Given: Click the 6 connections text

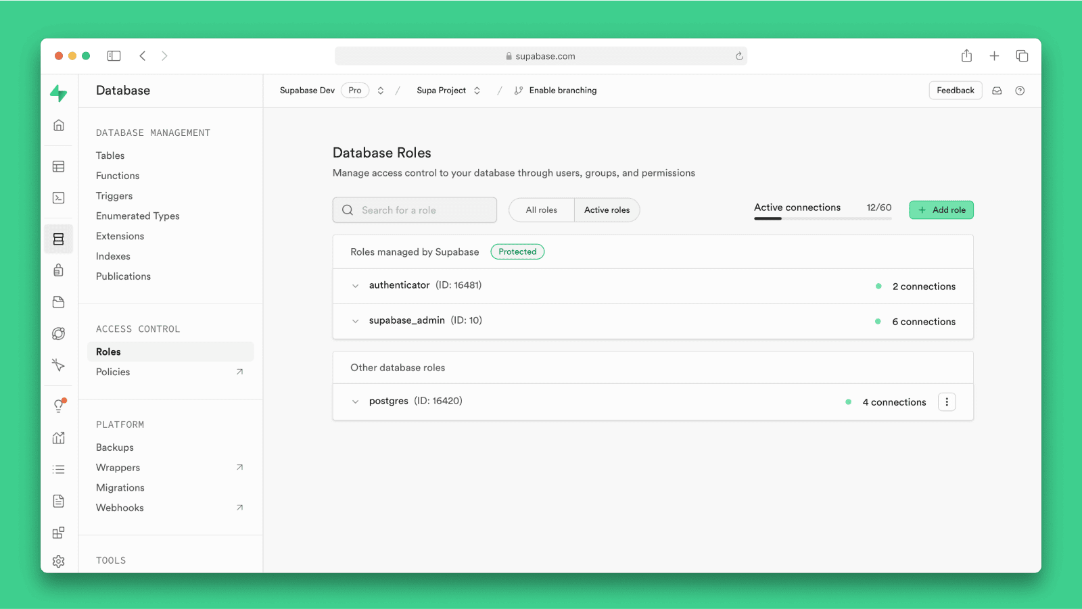Looking at the screenshot, I should tap(924, 322).
